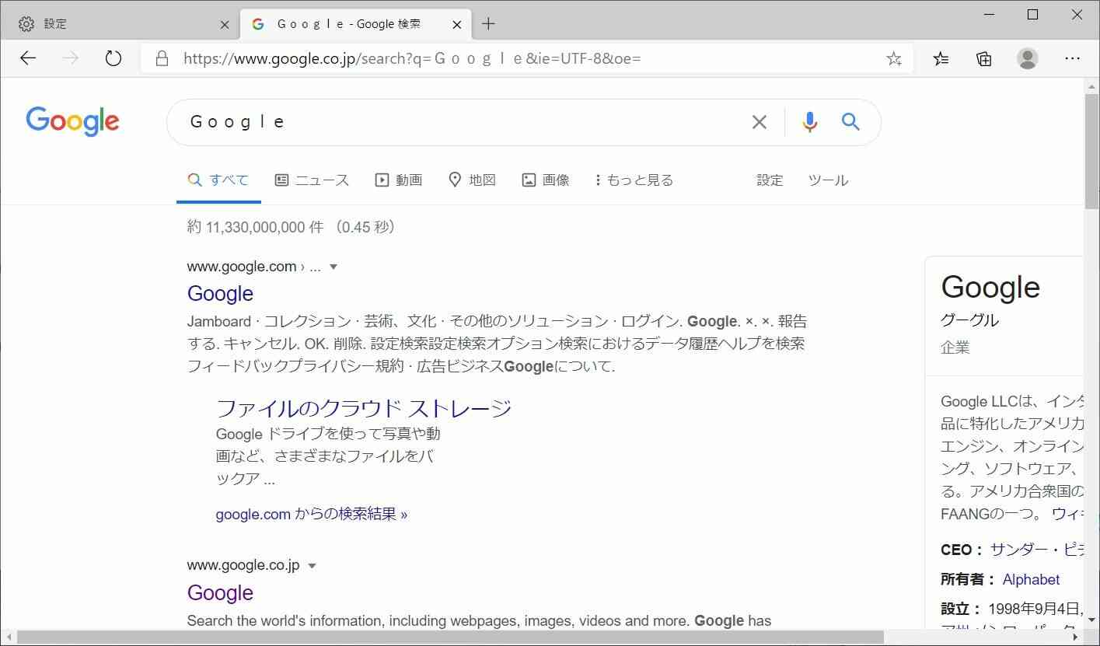The height and width of the screenshot is (646, 1100).
Task: Open Alphabet owner link
Action: tap(1031, 579)
